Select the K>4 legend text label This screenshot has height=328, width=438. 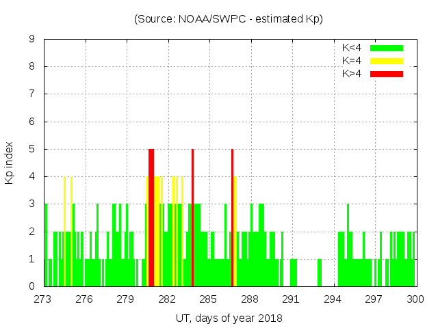click(352, 74)
